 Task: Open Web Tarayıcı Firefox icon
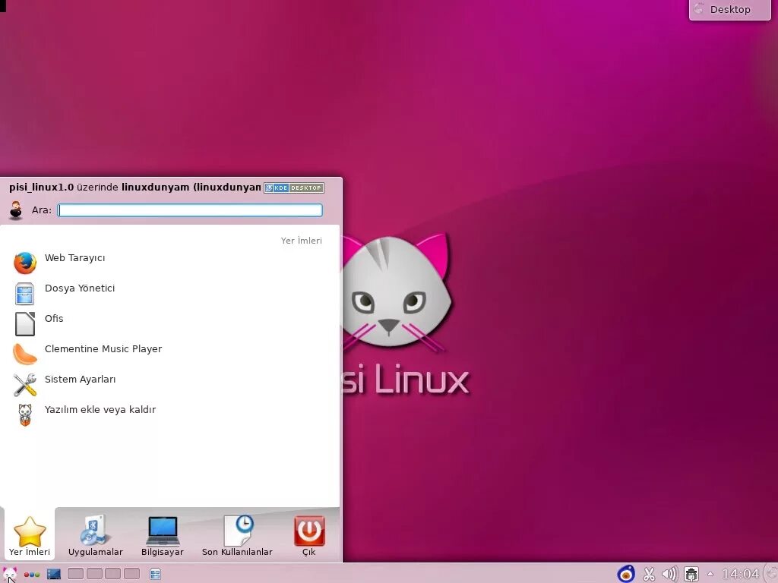click(25, 263)
